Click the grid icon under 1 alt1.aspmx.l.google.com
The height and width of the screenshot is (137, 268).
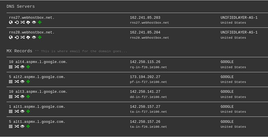[11, 111]
